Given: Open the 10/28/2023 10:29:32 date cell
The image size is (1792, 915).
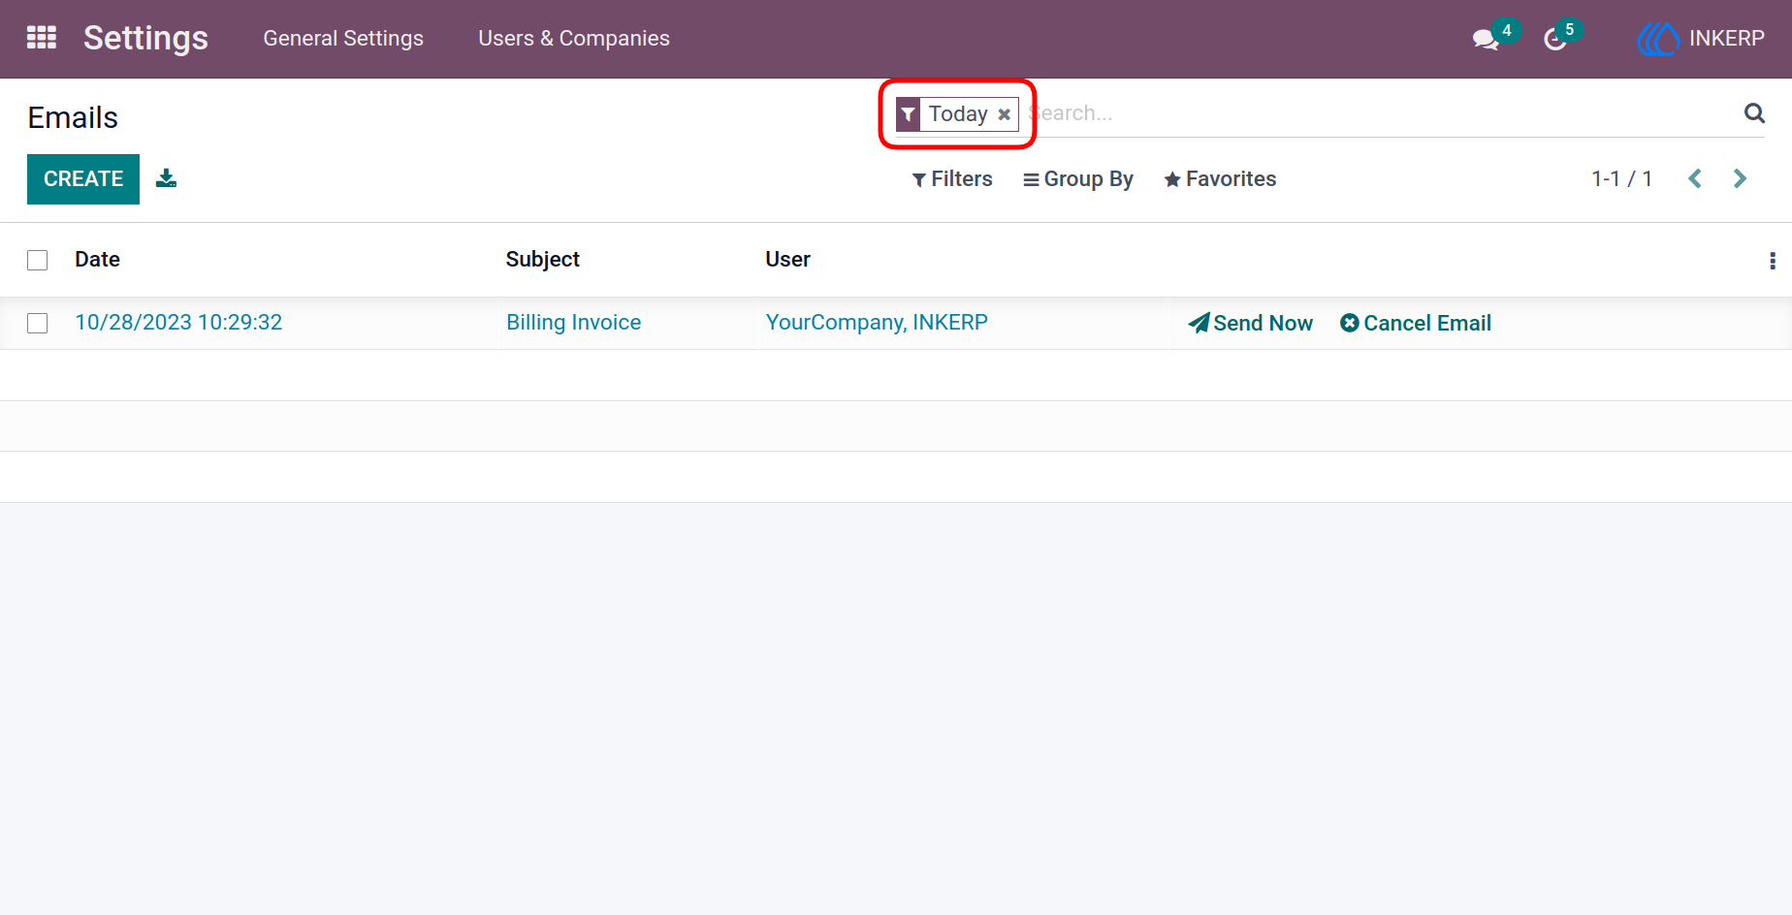Looking at the screenshot, I should 178,322.
